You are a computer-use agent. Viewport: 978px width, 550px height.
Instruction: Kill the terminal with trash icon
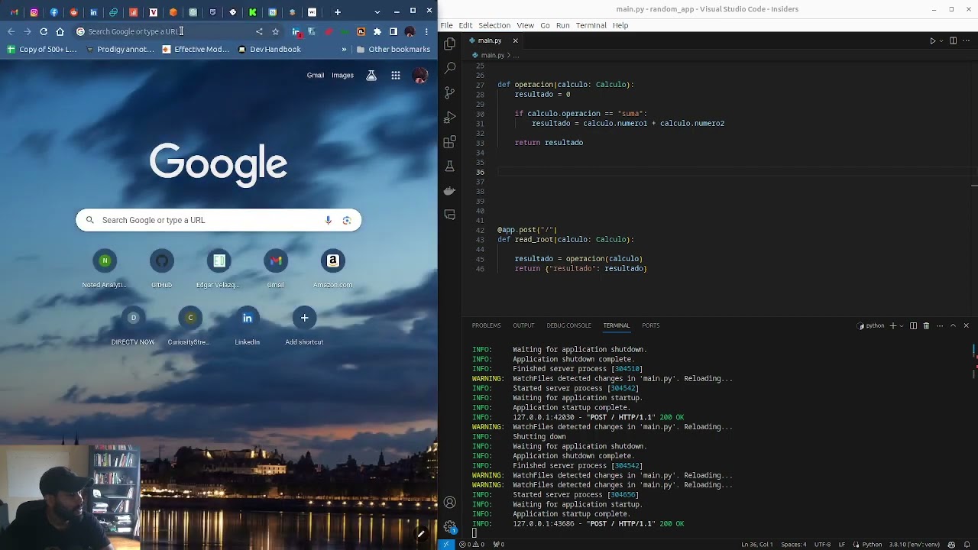pos(926,325)
